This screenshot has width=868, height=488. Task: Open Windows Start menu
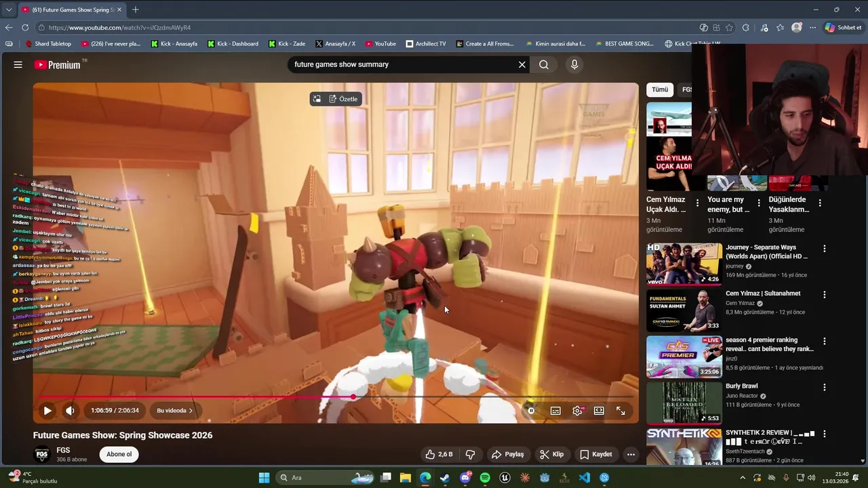tap(264, 478)
